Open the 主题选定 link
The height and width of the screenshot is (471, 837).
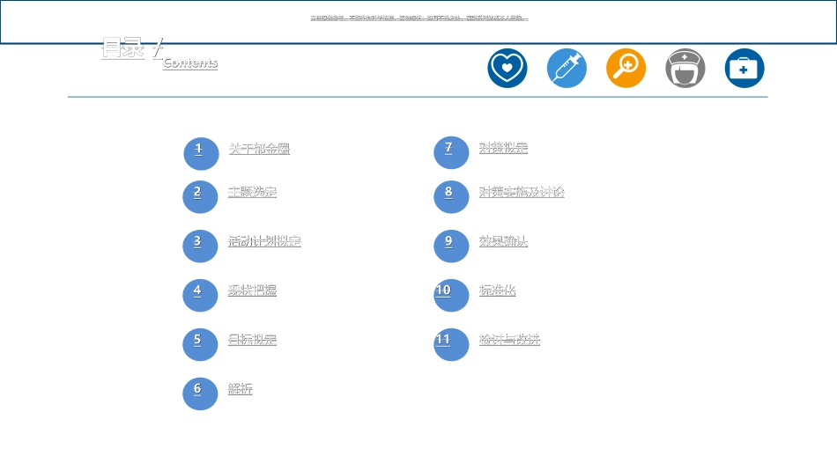click(x=253, y=192)
